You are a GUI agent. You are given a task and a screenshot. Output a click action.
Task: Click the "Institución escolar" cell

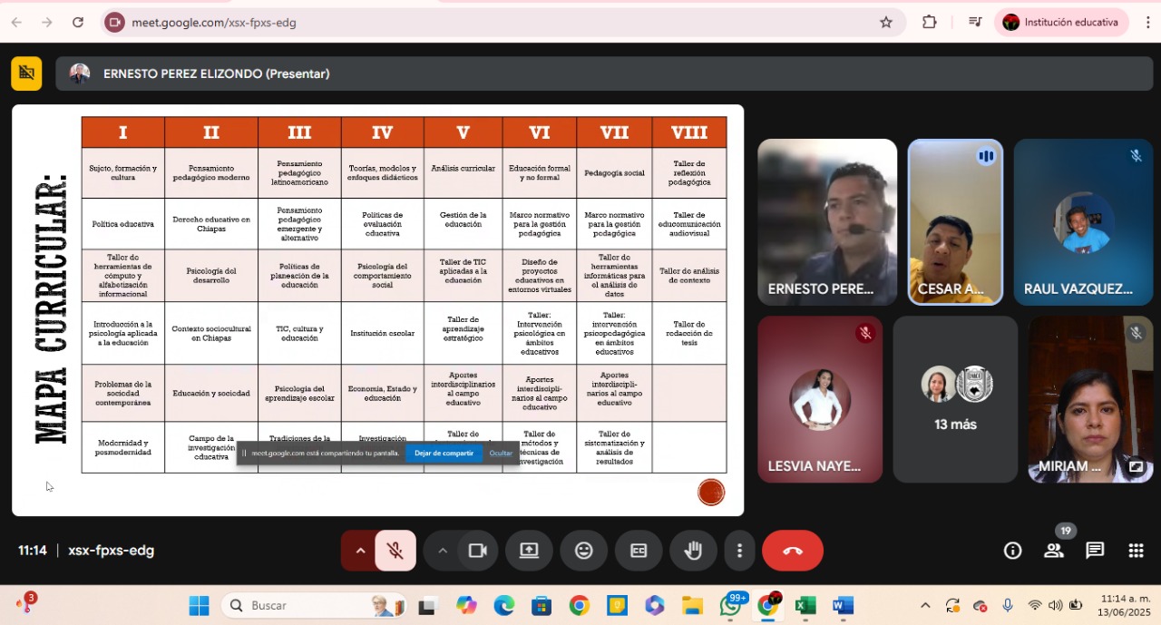(382, 333)
